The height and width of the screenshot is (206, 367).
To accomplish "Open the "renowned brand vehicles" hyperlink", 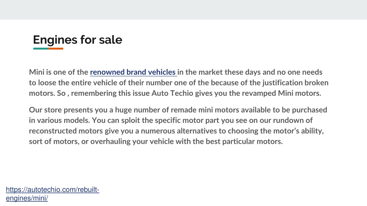I will [133, 72].
